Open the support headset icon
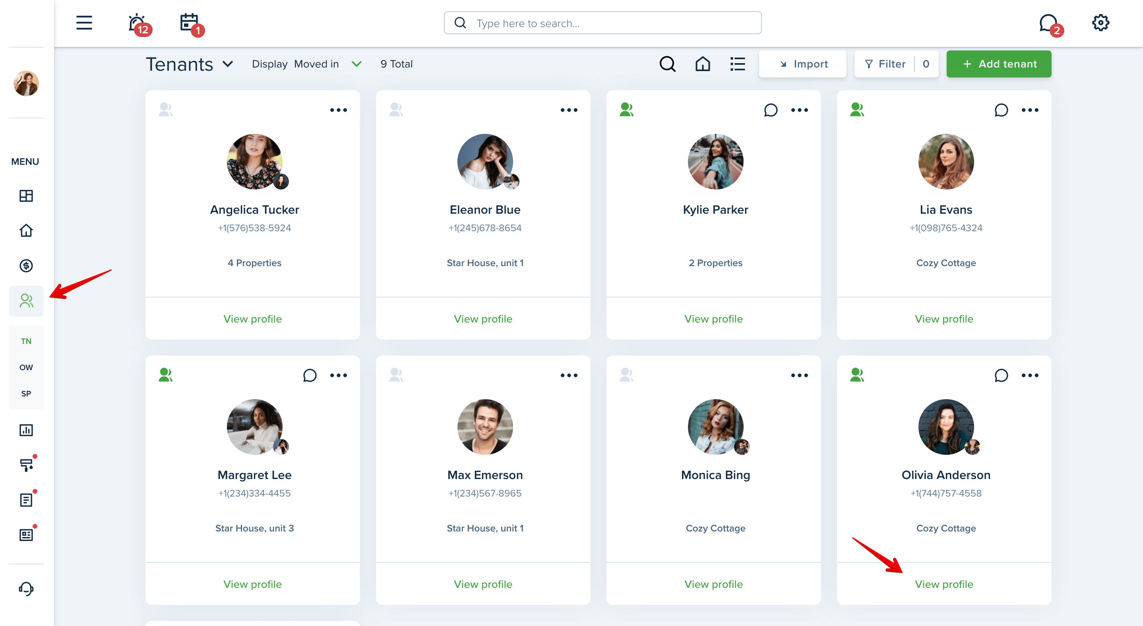 pos(26,589)
